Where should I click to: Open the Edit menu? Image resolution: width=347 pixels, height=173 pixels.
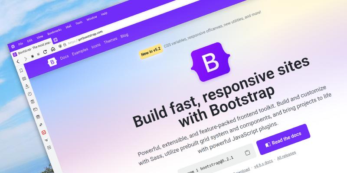pos(30,40)
